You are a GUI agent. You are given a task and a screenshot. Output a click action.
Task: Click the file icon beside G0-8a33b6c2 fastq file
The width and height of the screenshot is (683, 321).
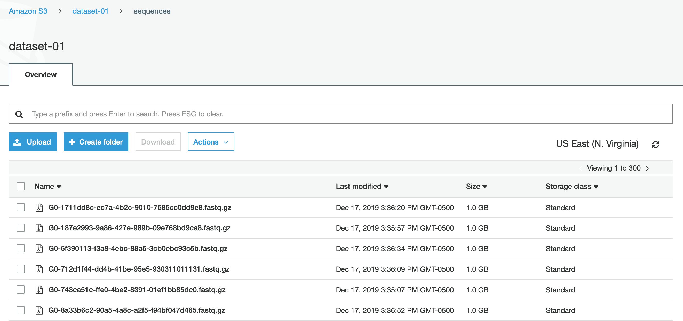39,310
